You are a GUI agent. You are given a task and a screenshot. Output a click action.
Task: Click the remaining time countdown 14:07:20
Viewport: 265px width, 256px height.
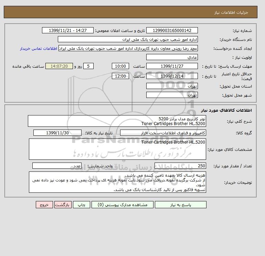pyautogui.click(x=59, y=66)
